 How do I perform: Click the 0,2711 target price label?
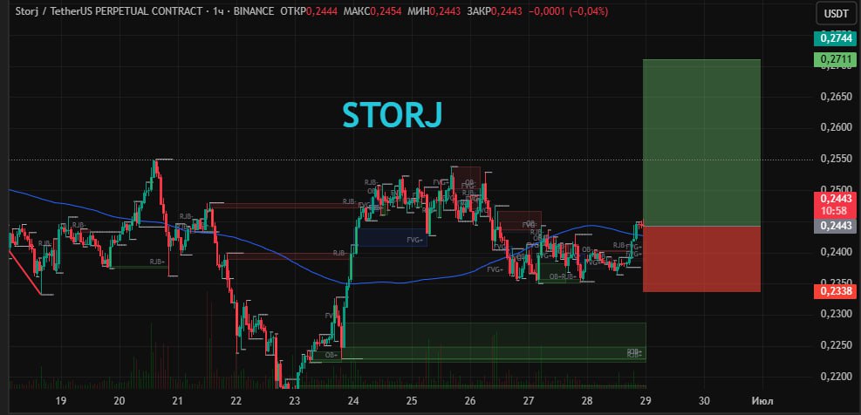click(836, 58)
